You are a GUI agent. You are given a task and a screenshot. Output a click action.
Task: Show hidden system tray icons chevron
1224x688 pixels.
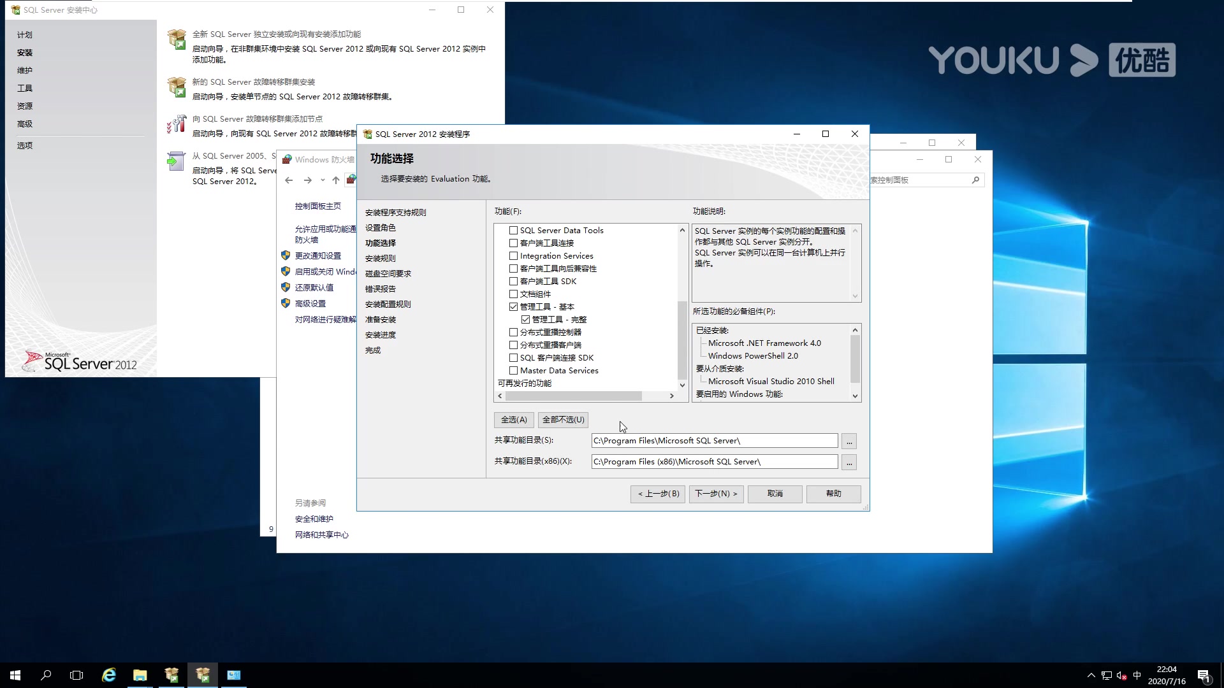click(1091, 675)
